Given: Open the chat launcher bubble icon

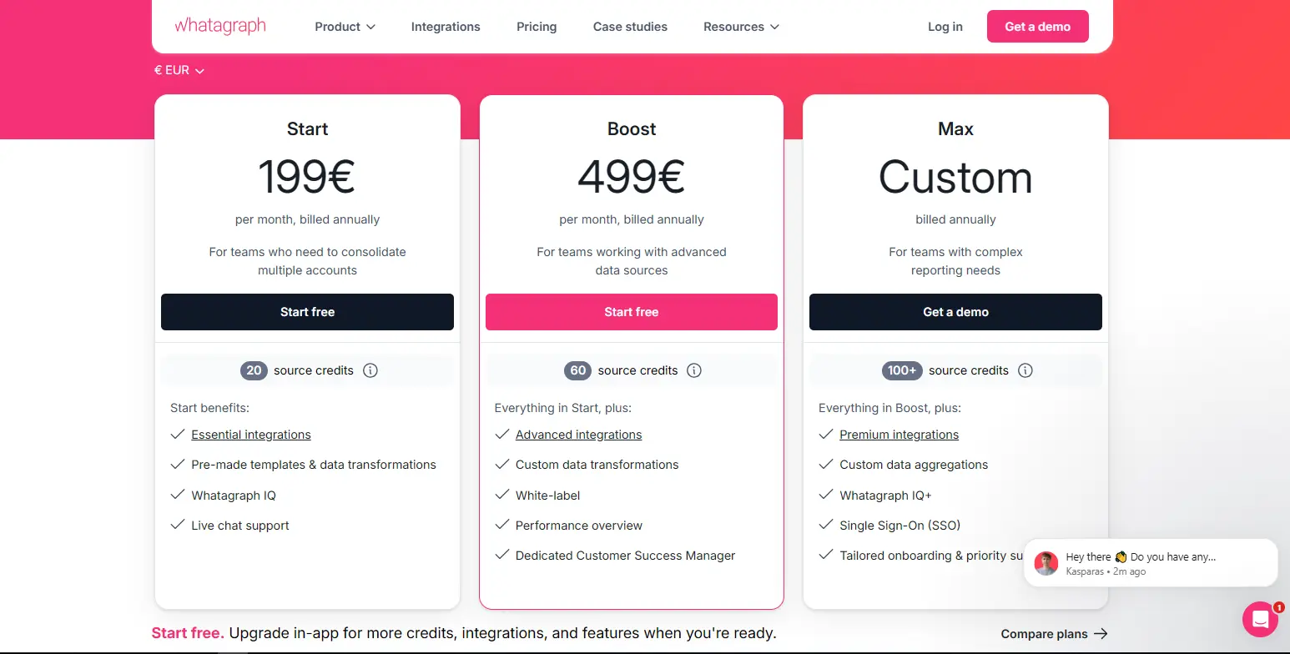Looking at the screenshot, I should pos(1260,619).
